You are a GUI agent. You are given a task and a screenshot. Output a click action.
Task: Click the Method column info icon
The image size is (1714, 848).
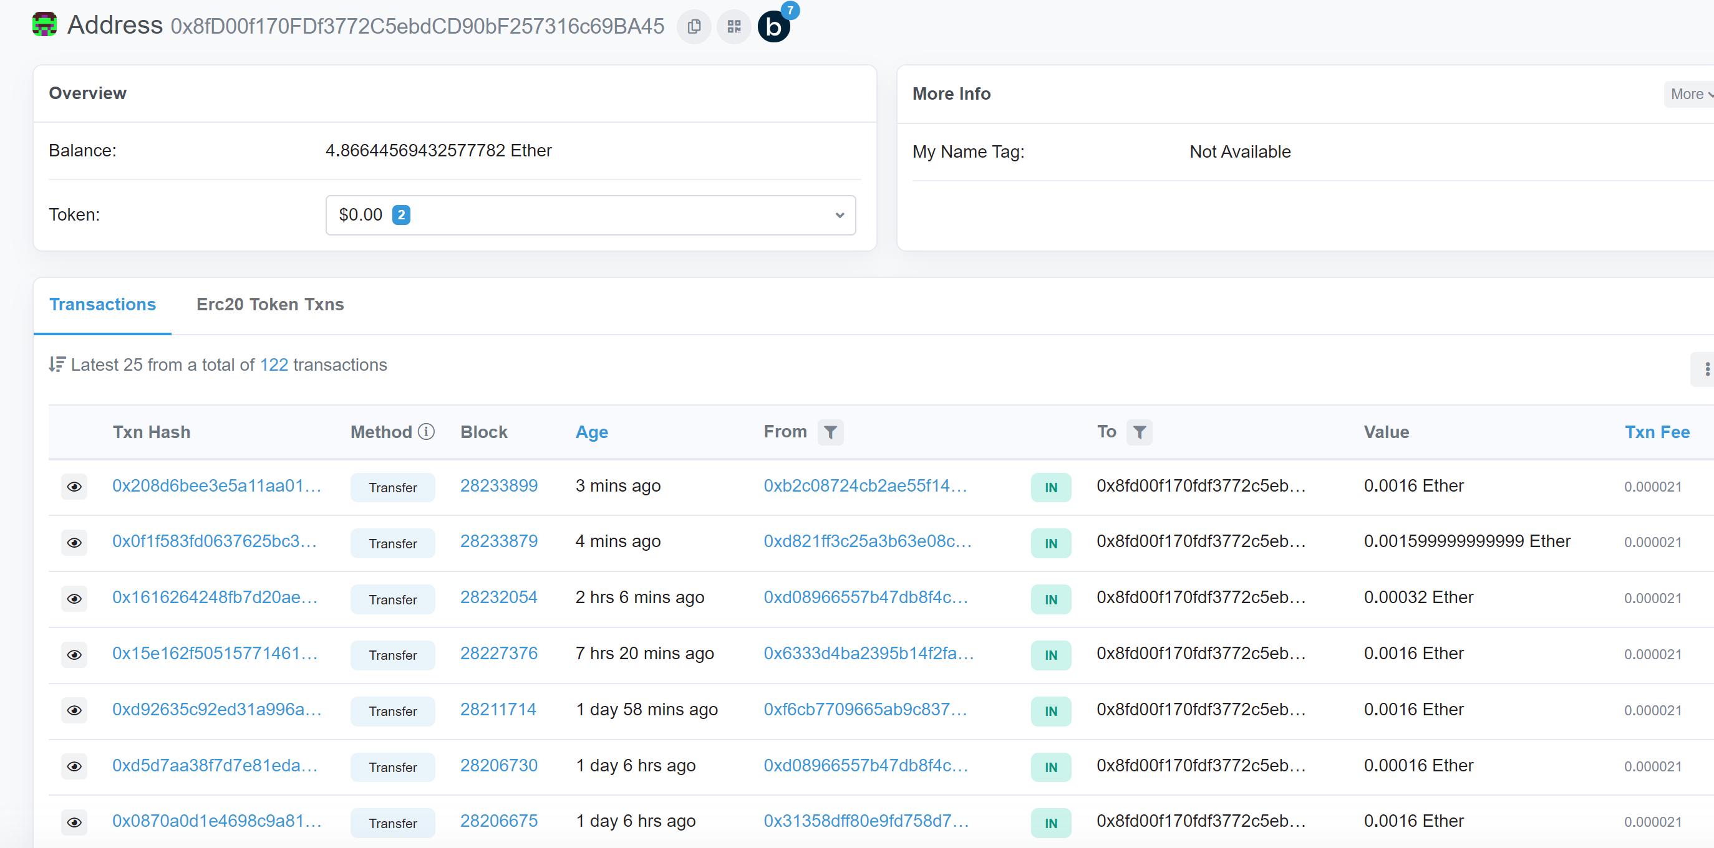click(426, 431)
